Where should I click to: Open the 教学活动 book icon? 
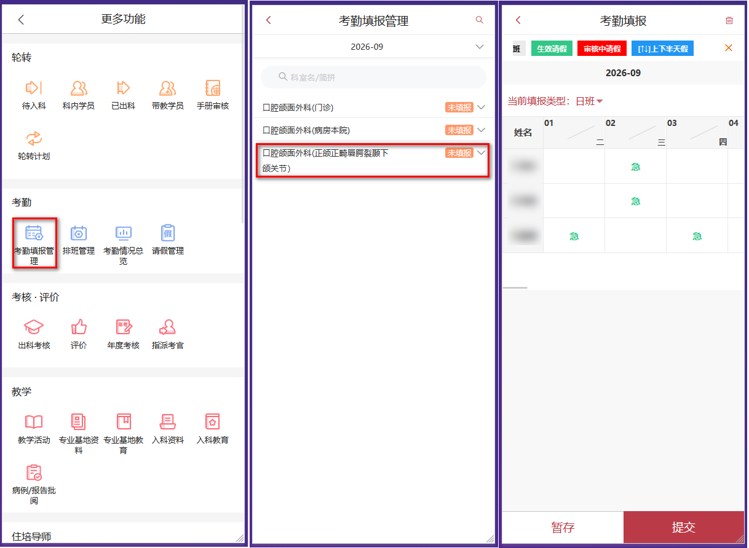[34, 421]
